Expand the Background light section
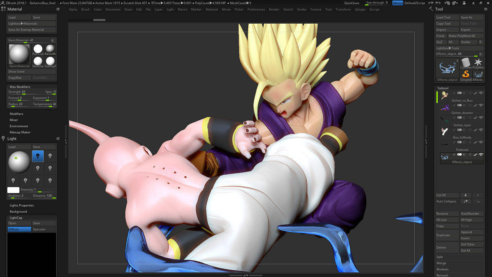The height and width of the screenshot is (277, 492). tap(18, 212)
